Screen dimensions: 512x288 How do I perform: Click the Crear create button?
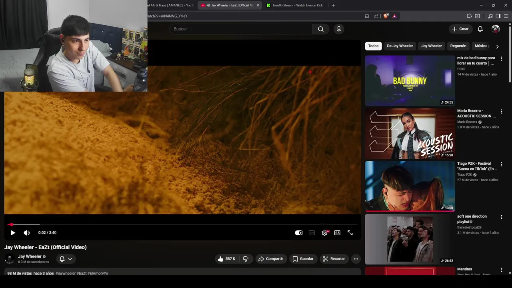tap(460, 29)
